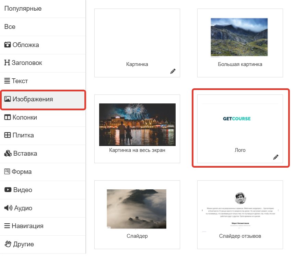This screenshot has width=295, height=257.
Task: Click the columns icon beside Колонки
Action: 8,117
